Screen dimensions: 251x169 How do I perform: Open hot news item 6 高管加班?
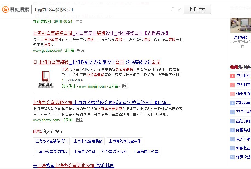[244, 121]
